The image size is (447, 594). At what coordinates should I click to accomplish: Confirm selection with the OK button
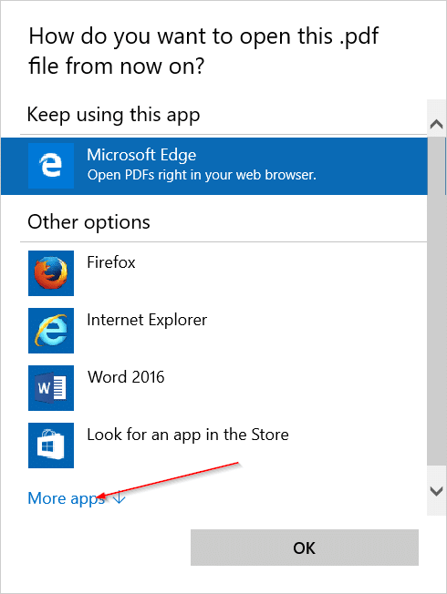[x=305, y=548]
